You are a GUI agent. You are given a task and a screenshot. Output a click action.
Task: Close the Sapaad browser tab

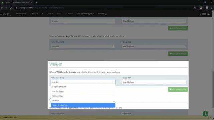coord(31,2)
